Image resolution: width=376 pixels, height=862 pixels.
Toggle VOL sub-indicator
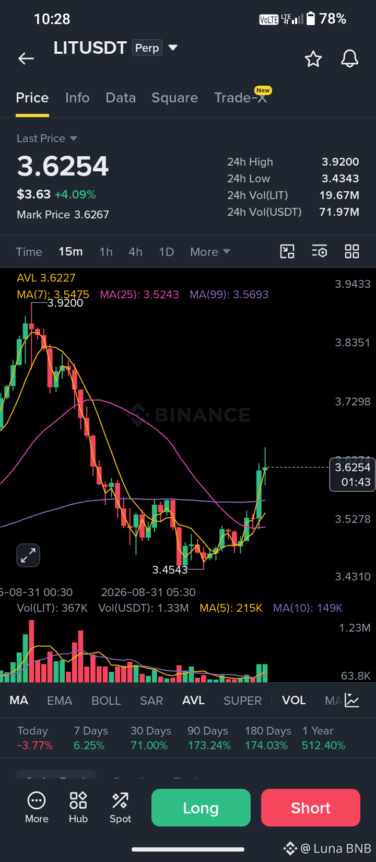pos(293,701)
